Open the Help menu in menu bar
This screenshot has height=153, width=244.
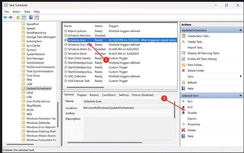pos(37,12)
